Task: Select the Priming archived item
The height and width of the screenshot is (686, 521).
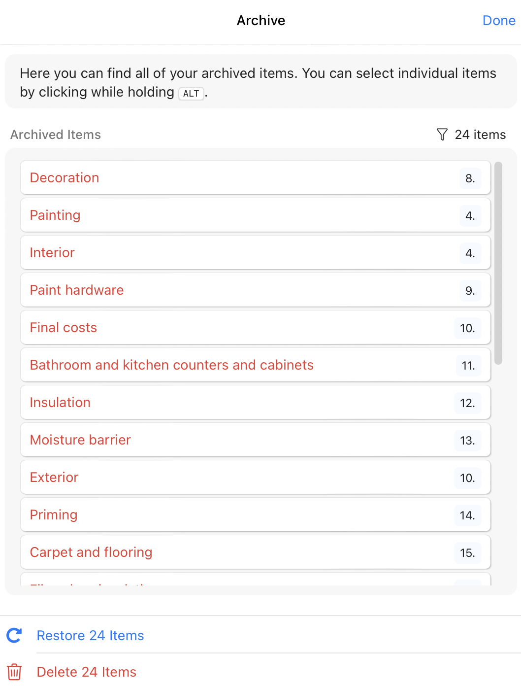Action: [54, 515]
